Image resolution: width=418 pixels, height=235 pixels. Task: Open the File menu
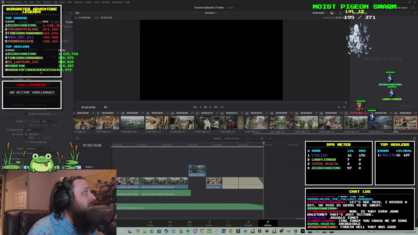[25, 2]
